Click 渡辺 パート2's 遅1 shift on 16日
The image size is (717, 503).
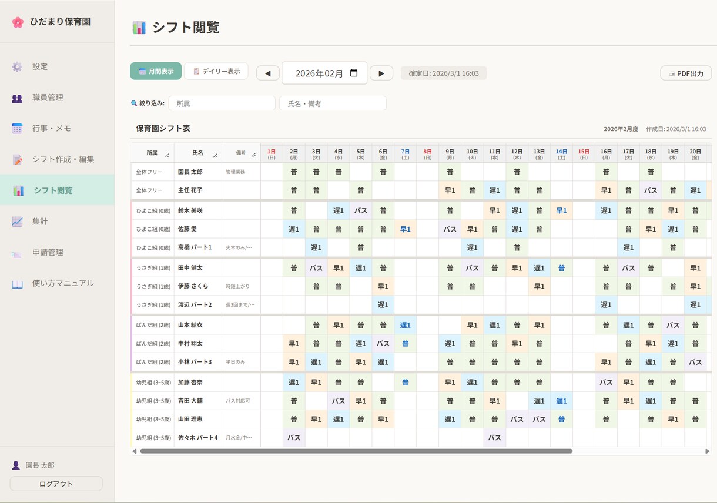(x=606, y=305)
